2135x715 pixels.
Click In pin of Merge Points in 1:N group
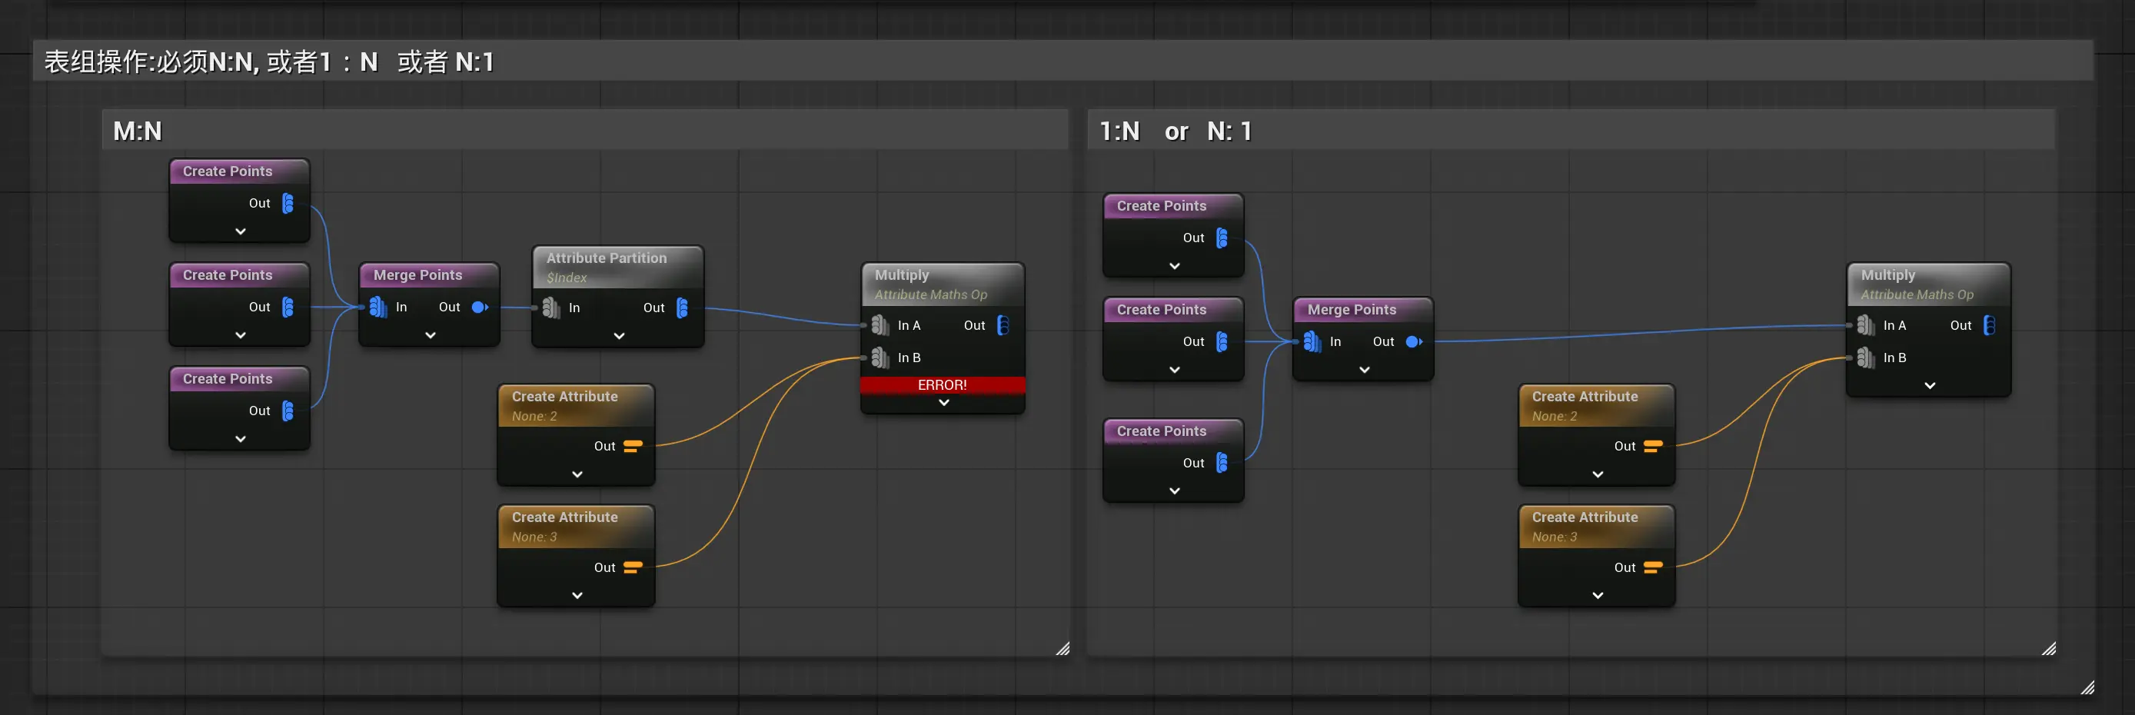tap(1312, 341)
